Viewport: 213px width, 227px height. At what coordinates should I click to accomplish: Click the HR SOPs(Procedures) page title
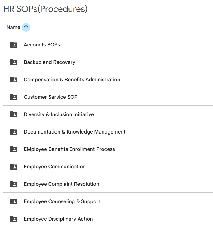tap(45, 9)
